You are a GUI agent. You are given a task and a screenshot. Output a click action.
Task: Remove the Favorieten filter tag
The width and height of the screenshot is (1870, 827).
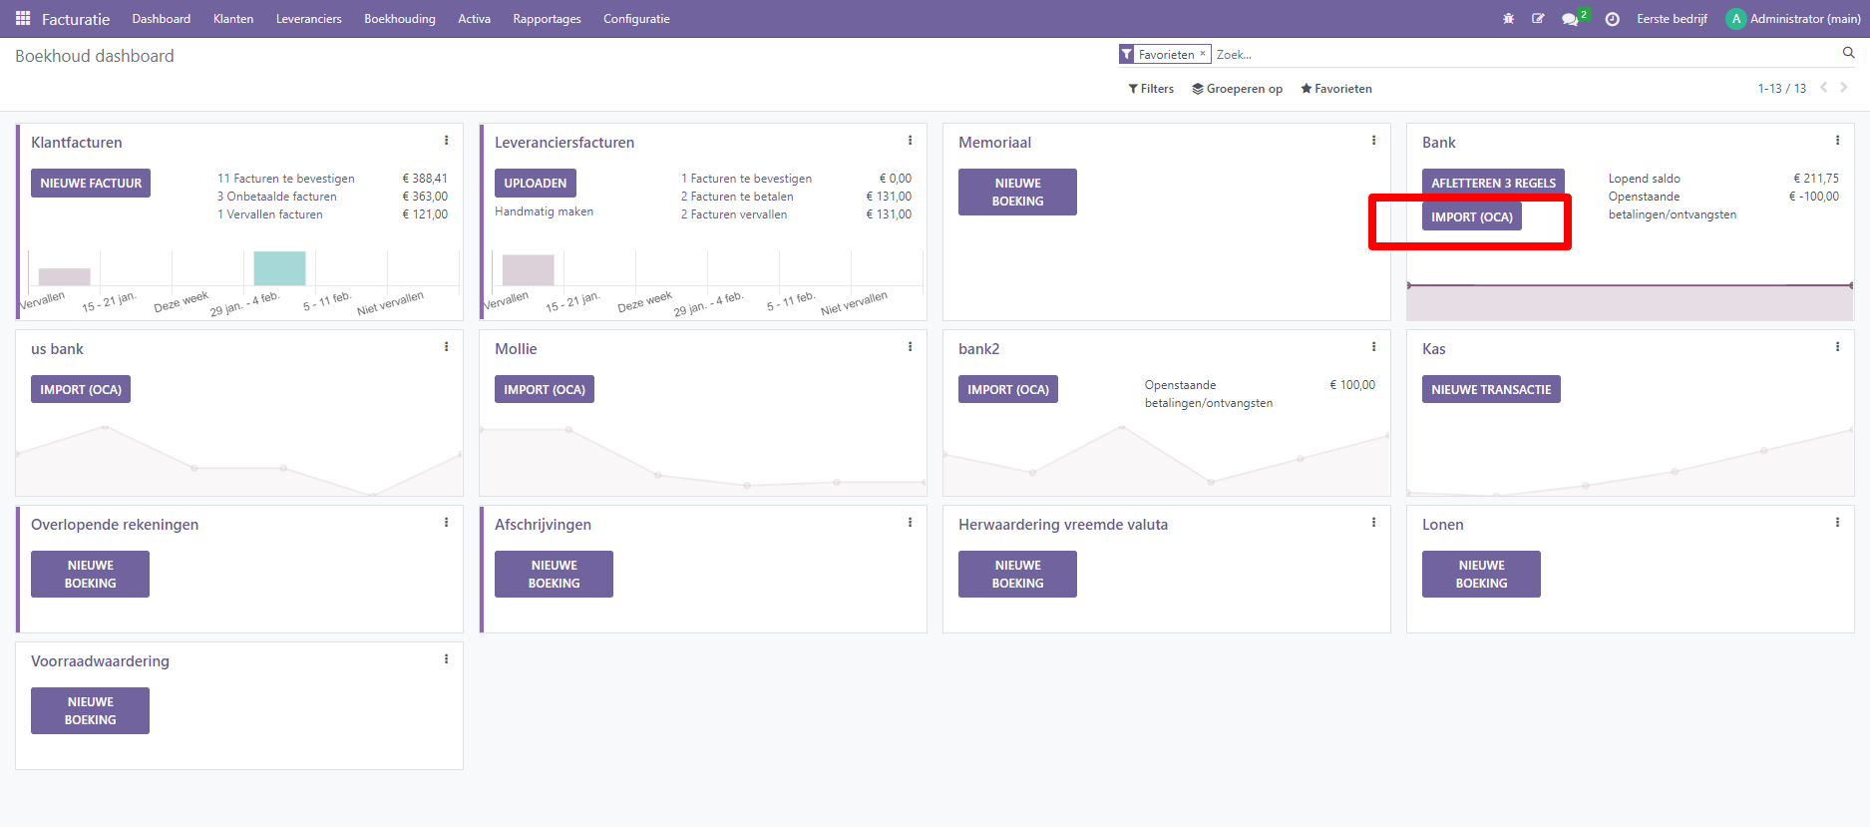[x=1203, y=54]
